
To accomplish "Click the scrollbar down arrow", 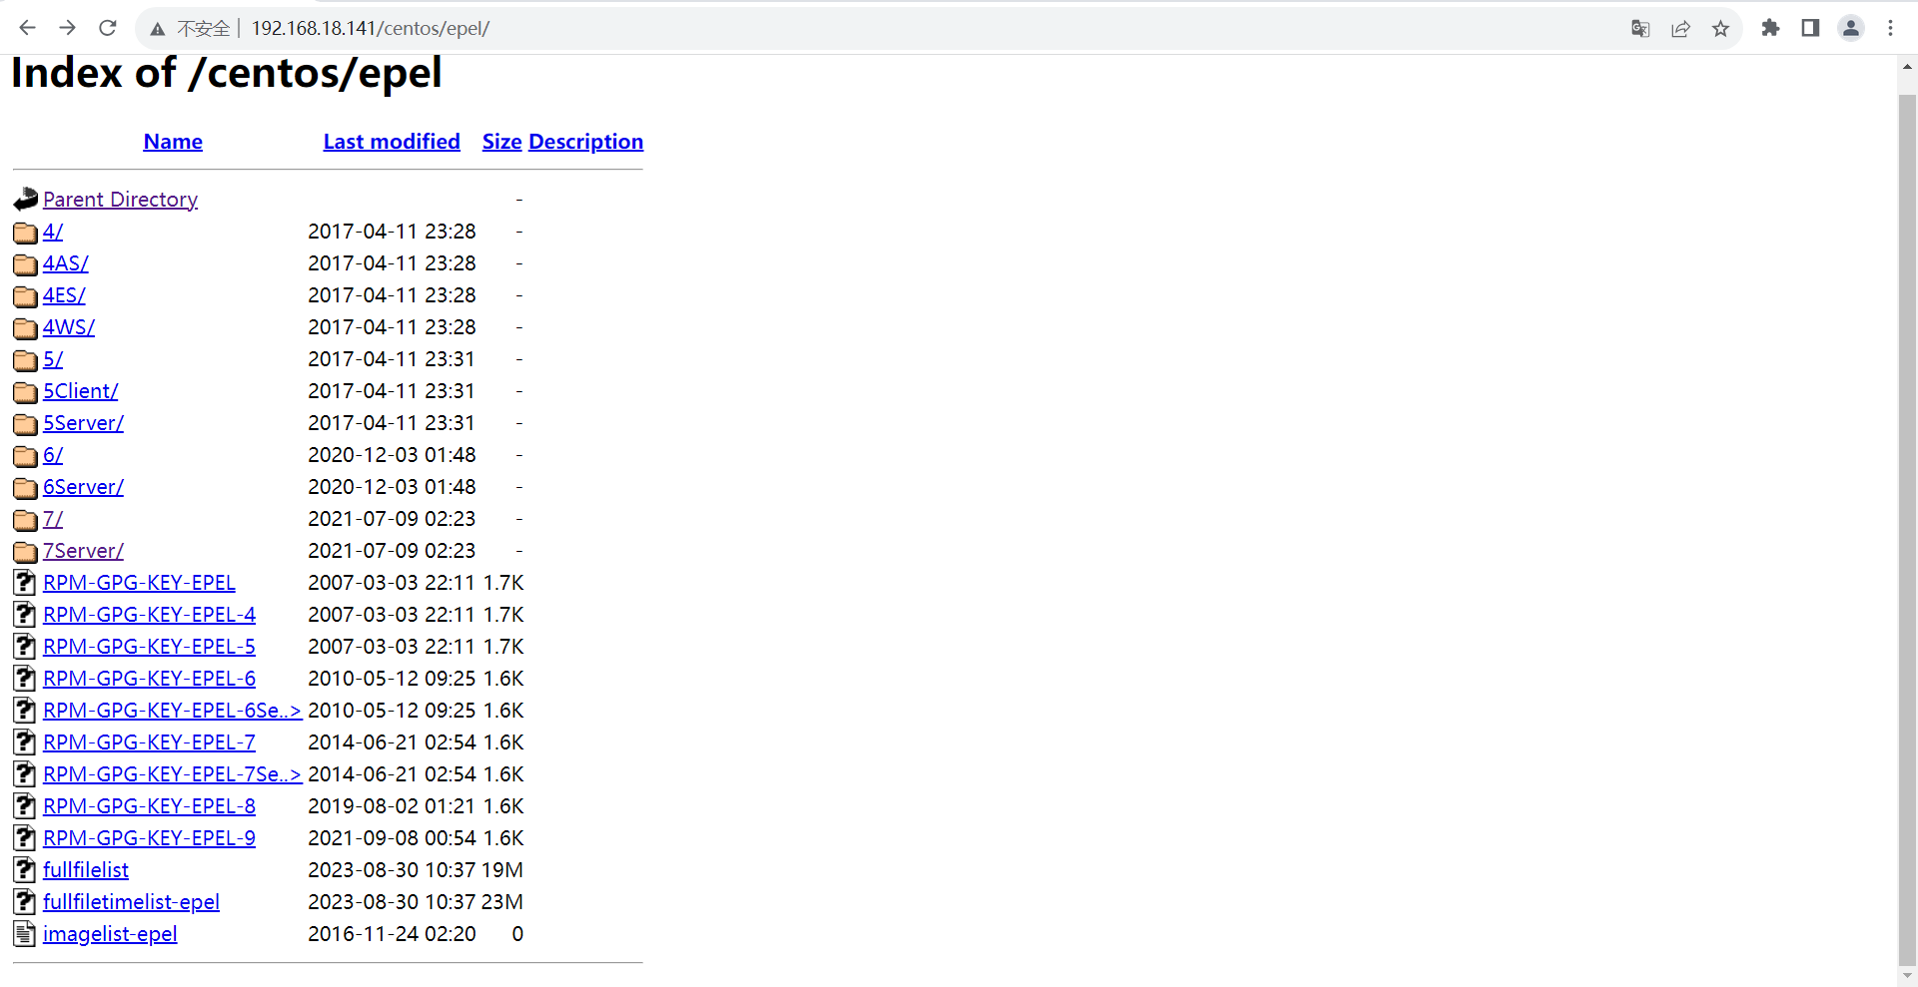I will pos(1907,975).
